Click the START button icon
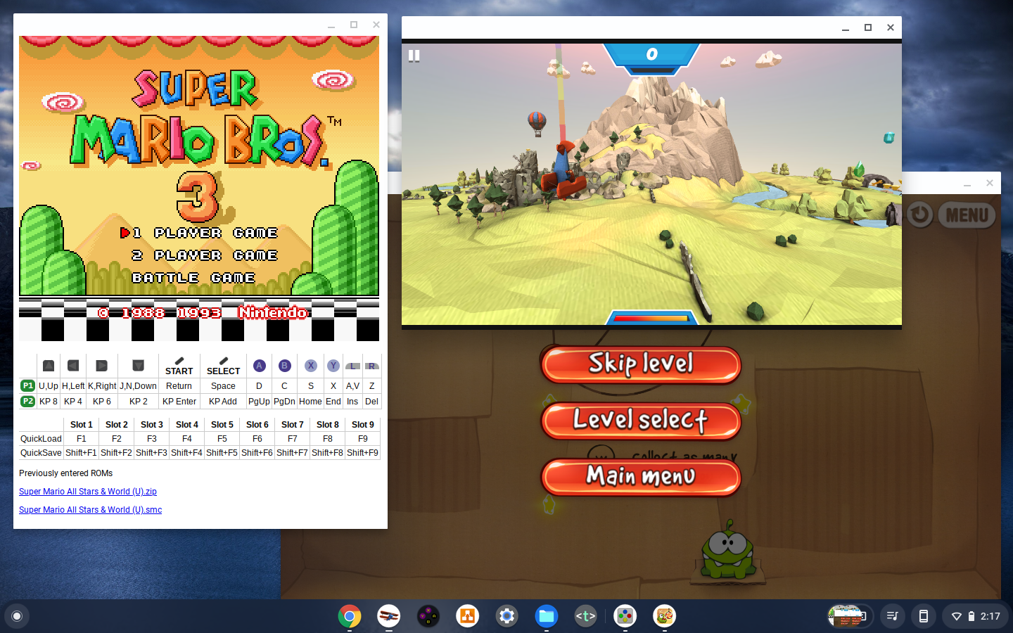 (x=179, y=366)
